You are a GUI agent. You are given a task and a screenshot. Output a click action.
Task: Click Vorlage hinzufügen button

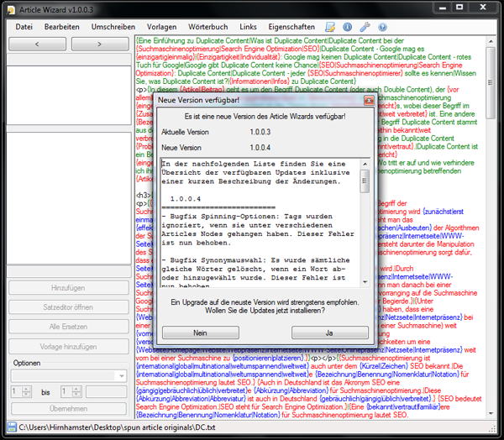(69, 347)
